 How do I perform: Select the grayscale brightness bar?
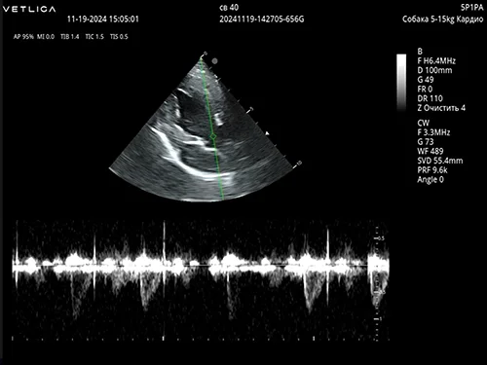click(x=401, y=83)
